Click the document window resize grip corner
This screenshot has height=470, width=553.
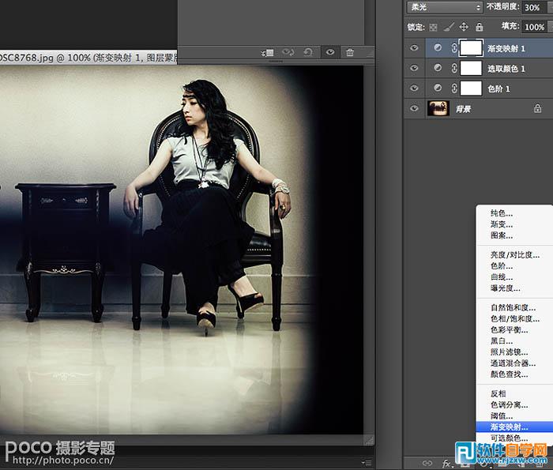(x=369, y=440)
